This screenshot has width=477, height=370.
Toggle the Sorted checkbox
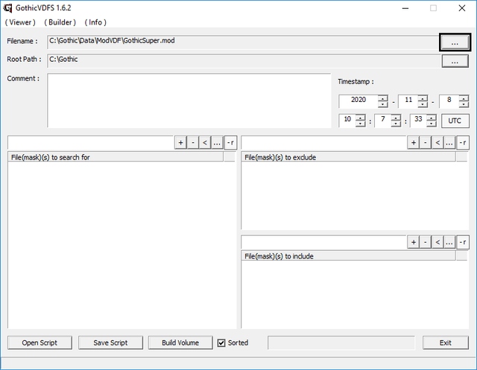coord(221,343)
